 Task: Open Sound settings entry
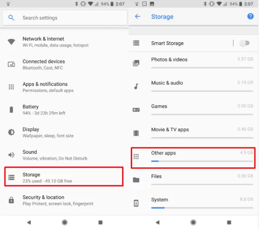click(65, 155)
